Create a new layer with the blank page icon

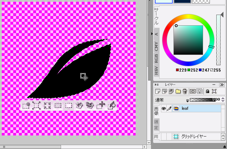158,92
